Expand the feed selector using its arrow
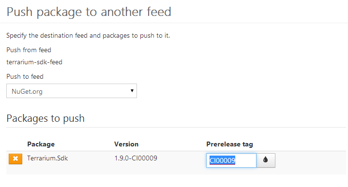Image resolution: width=348 pixels, height=187 pixels. (x=132, y=91)
